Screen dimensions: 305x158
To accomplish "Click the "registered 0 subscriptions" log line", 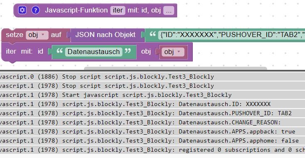I will coord(152,150).
